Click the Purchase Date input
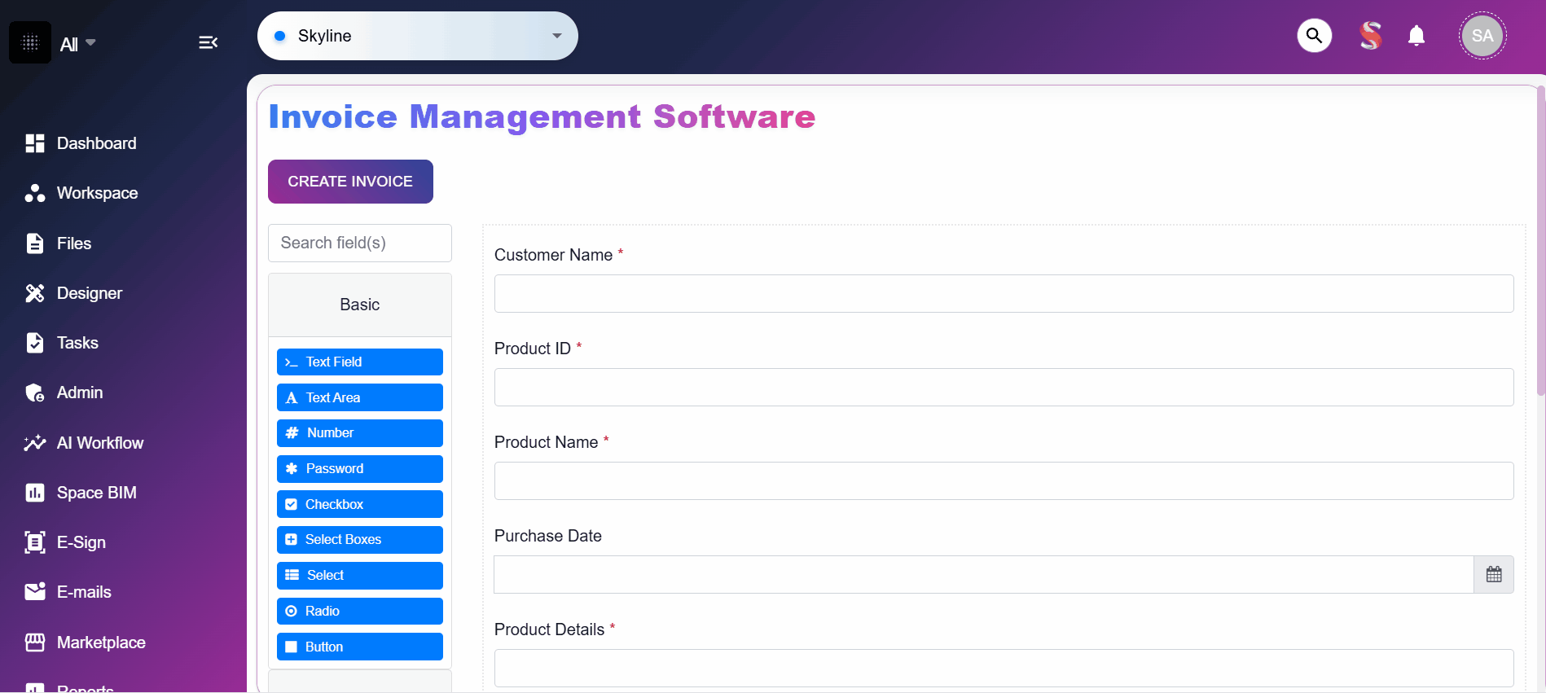Viewport: 1546px width, 693px height. 984,574
